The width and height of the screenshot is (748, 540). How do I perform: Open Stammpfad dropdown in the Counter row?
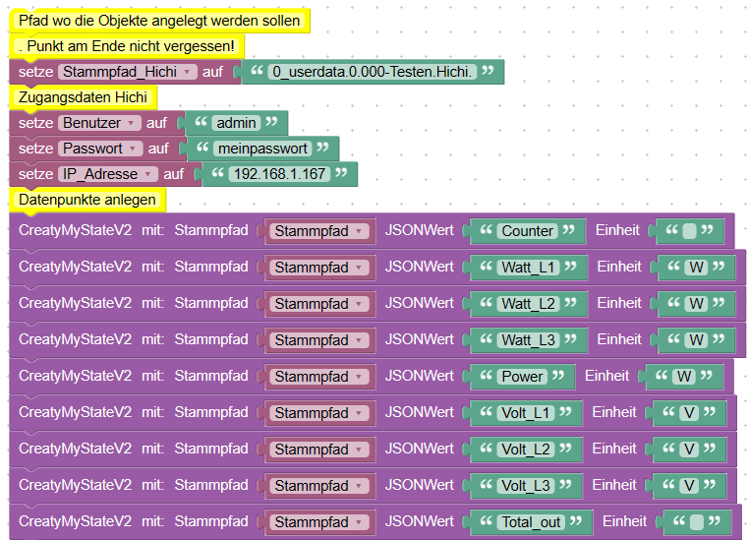[x=318, y=231]
